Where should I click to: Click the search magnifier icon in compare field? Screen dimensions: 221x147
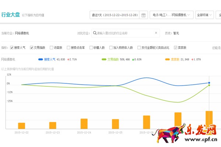coord(95,33)
